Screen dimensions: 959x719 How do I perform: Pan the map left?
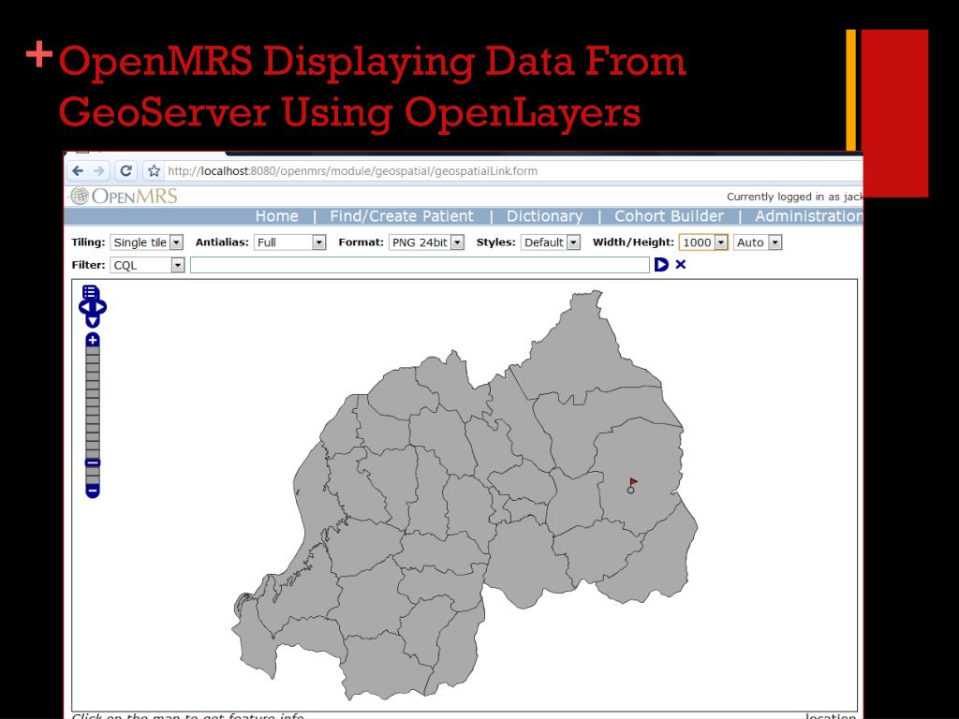pyautogui.click(x=83, y=307)
